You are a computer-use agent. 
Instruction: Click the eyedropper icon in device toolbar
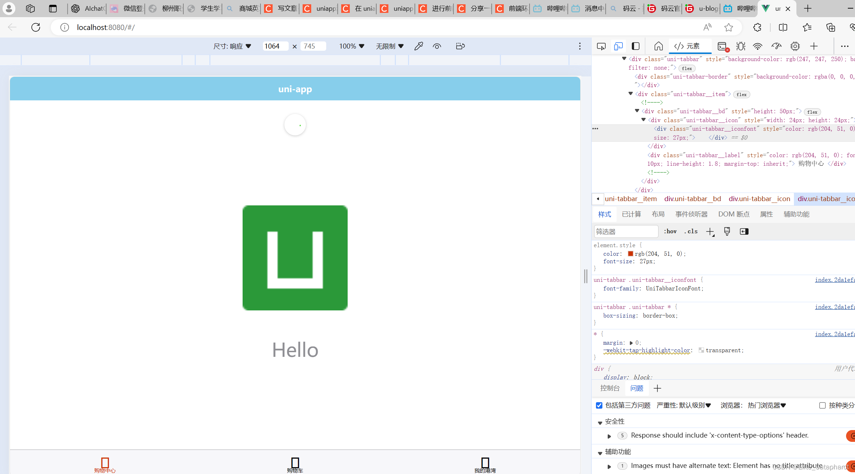[x=419, y=46]
